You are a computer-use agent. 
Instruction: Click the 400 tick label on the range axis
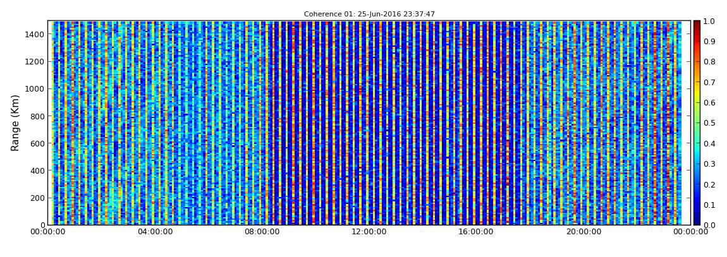(36, 170)
